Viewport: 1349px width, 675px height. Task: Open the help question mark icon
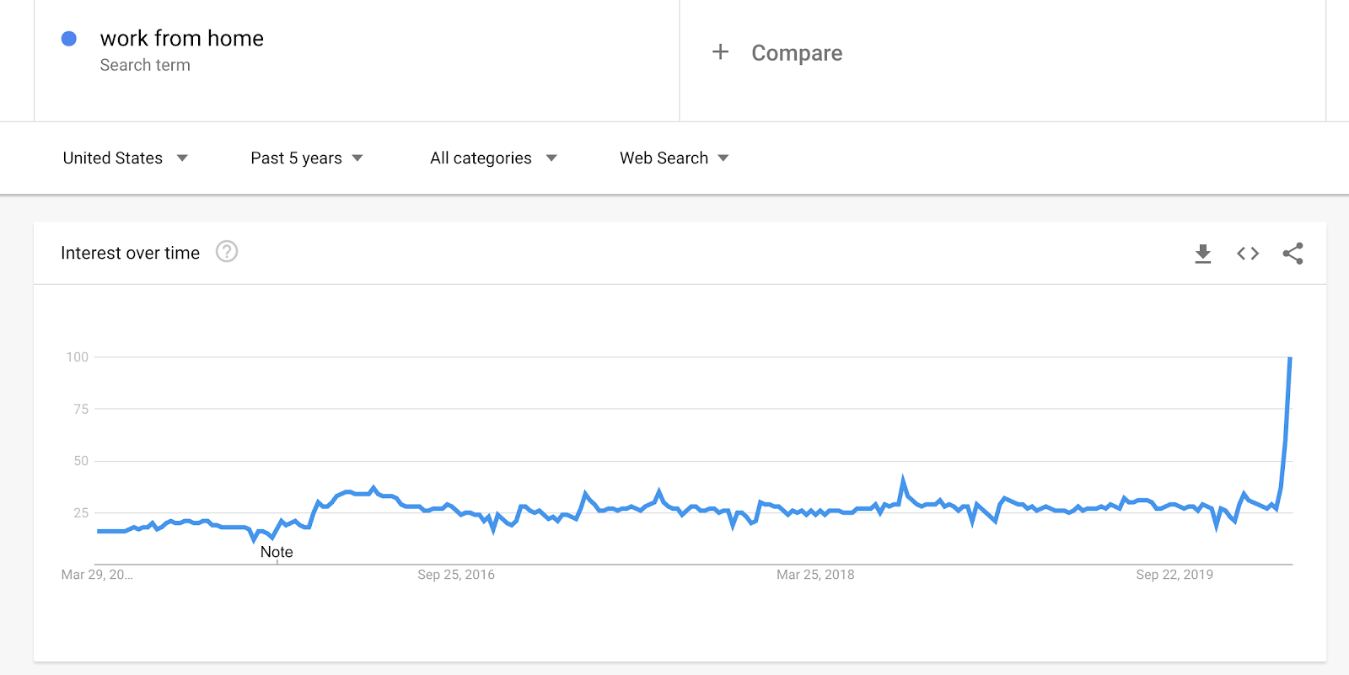[x=227, y=251]
